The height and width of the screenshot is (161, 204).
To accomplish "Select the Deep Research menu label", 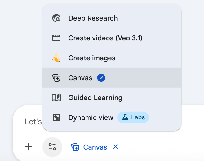I will click(x=93, y=18).
